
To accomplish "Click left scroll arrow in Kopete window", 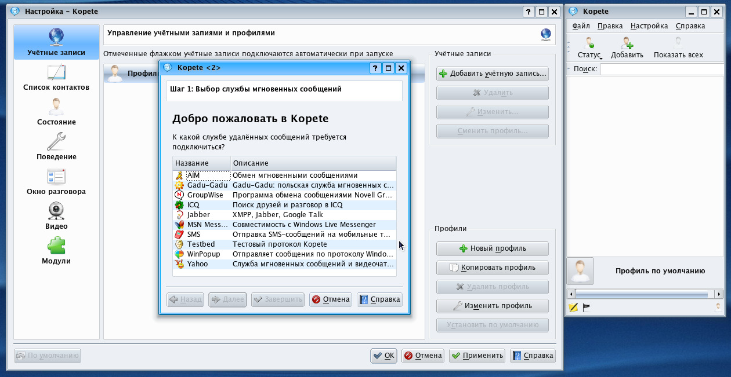I will click(571, 295).
